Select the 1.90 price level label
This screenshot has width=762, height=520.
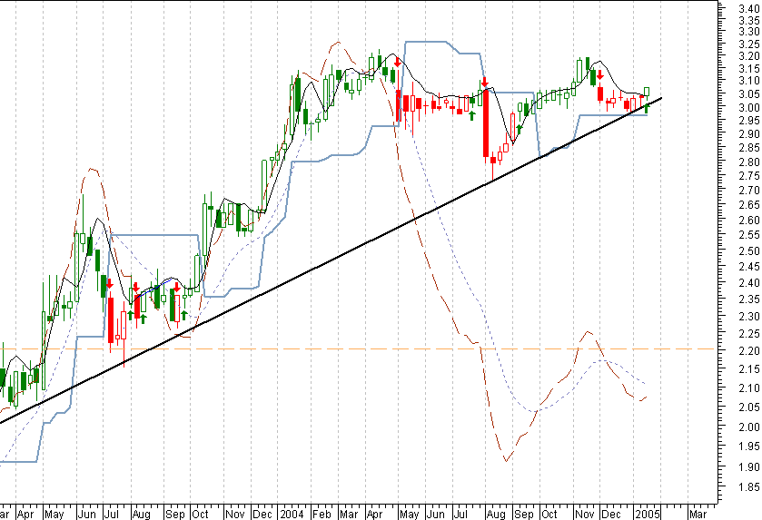749,467
